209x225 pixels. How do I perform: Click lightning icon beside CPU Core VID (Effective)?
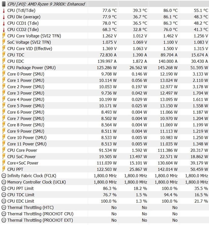pos(4,49)
